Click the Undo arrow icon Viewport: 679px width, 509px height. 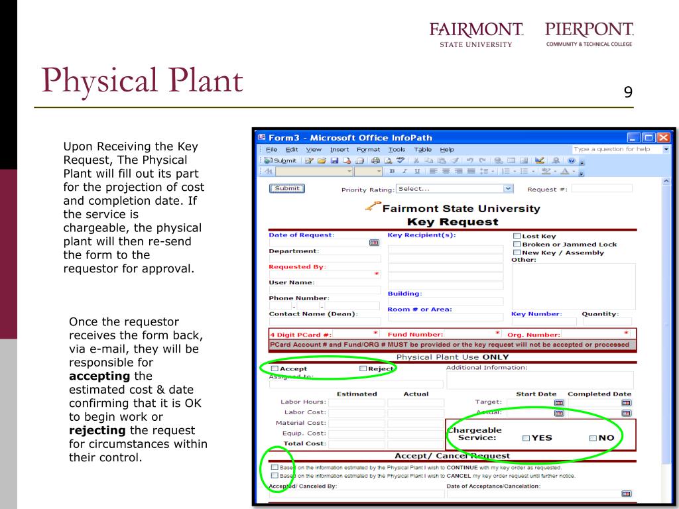[470, 160]
